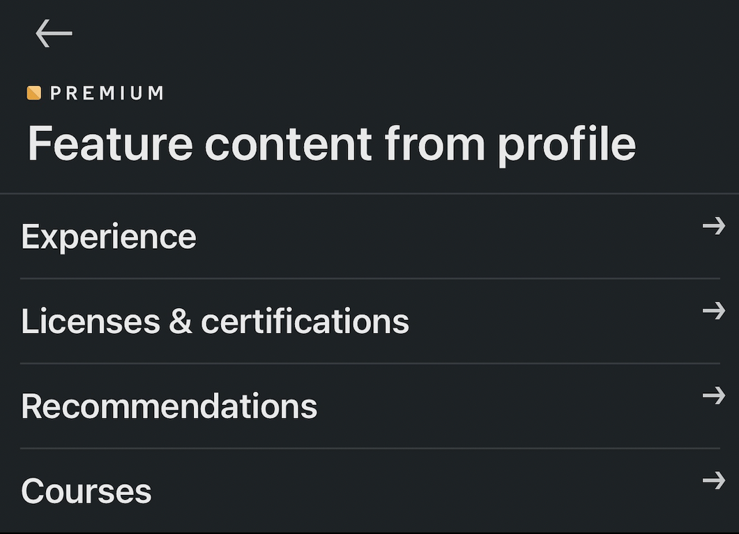Open Licenses & certifications section
Viewport: 739px width, 534px height.
coord(369,321)
